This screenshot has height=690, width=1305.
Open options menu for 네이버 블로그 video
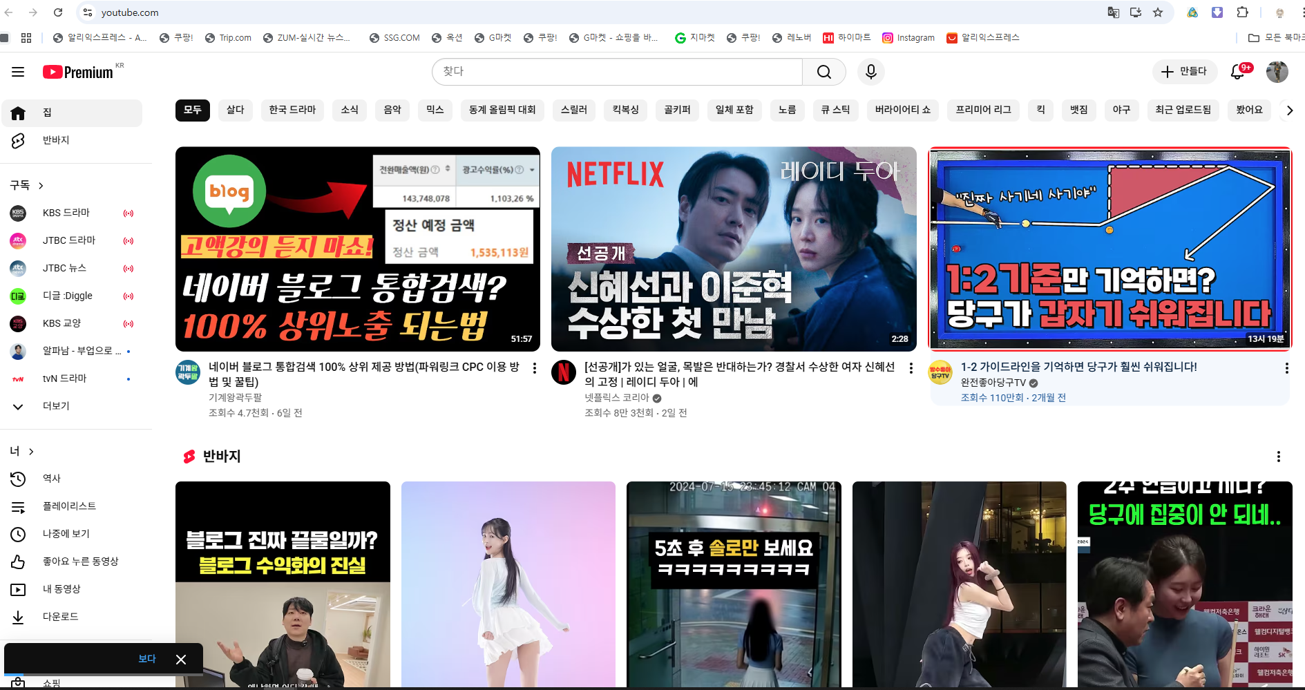[534, 369]
